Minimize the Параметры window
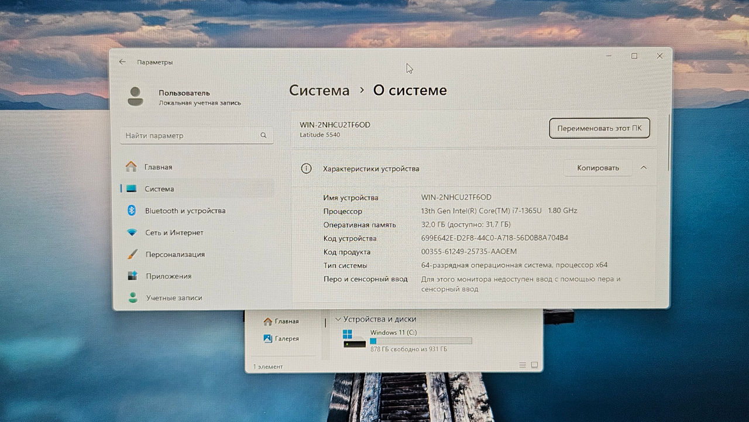 [x=609, y=56]
